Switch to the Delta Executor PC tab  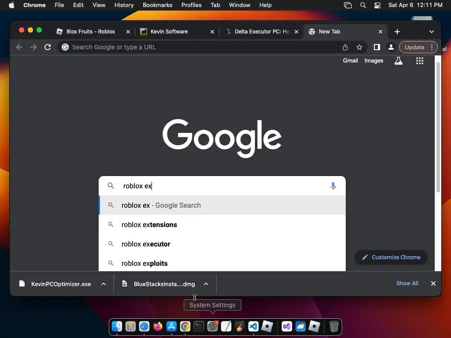[262, 32]
